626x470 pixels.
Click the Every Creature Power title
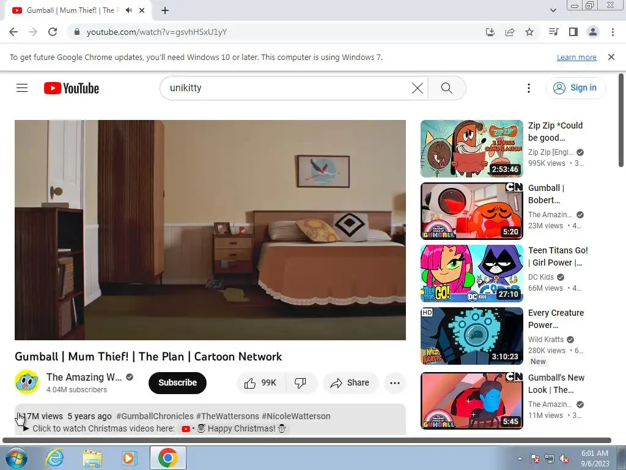[x=556, y=318]
